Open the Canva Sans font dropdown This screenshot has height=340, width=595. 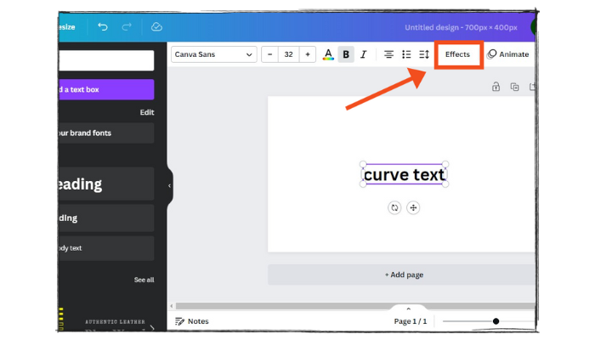pyautogui.click(x=213, y=54)
